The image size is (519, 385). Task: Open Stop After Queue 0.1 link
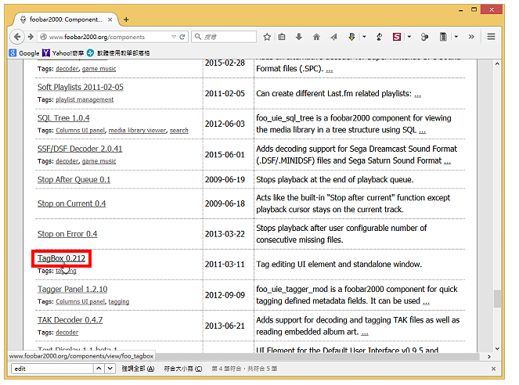[74, 180]
